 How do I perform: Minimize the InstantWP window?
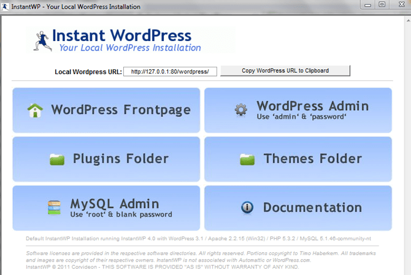(x=367, y=5)
